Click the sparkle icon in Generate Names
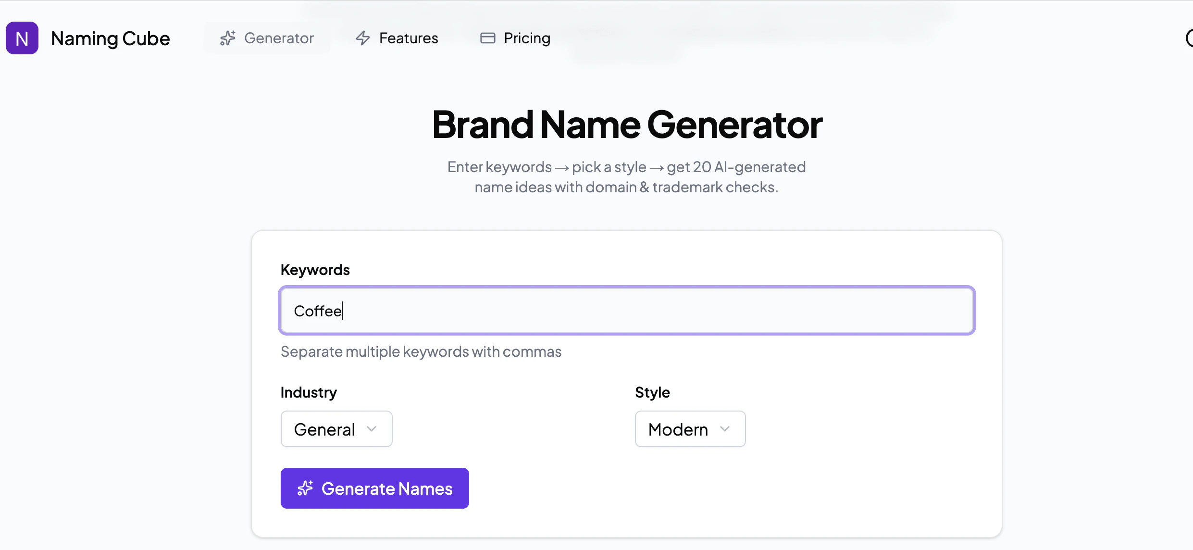 point(305,488)
